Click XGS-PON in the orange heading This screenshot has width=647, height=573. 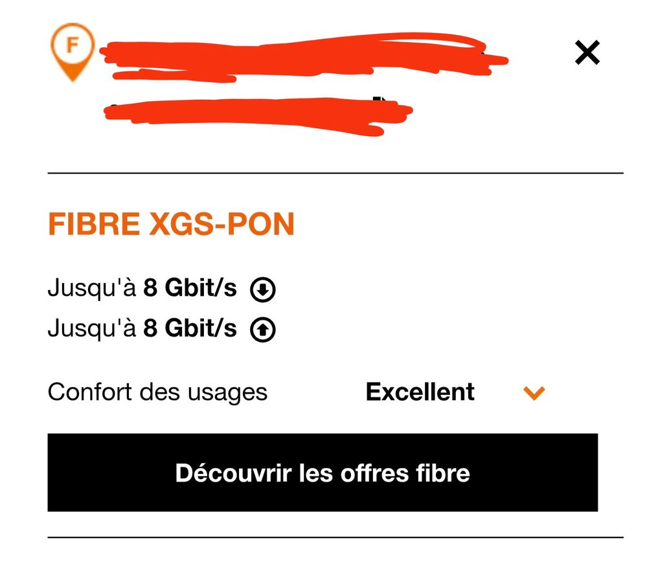pyautogui.click(x=221, y=224)
